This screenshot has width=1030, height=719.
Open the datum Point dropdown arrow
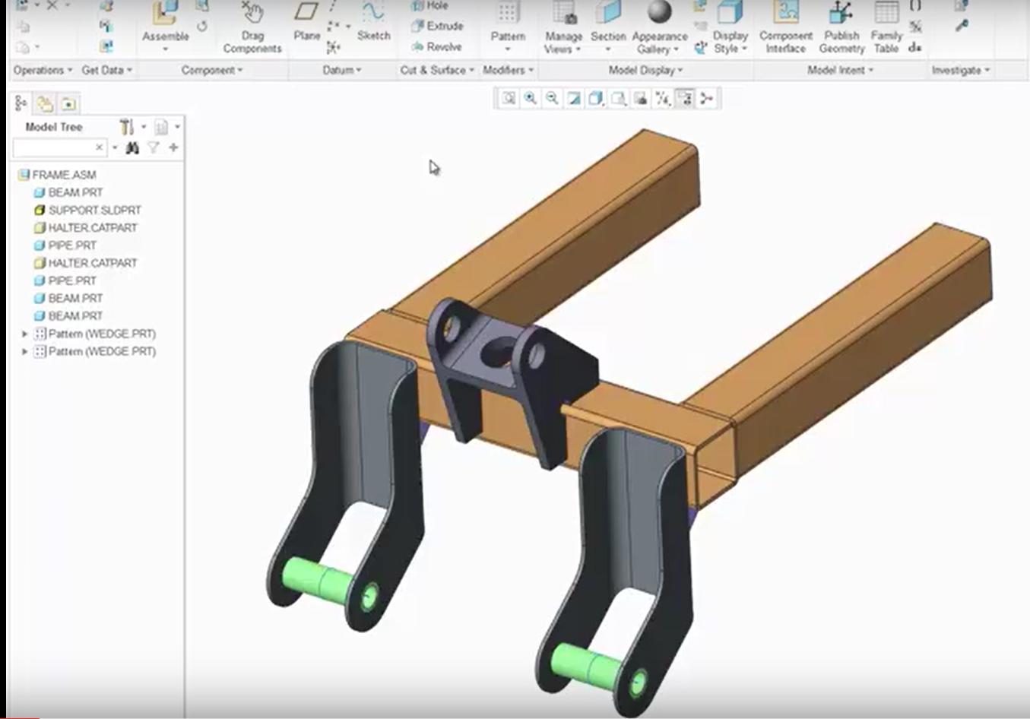point(348,27)
